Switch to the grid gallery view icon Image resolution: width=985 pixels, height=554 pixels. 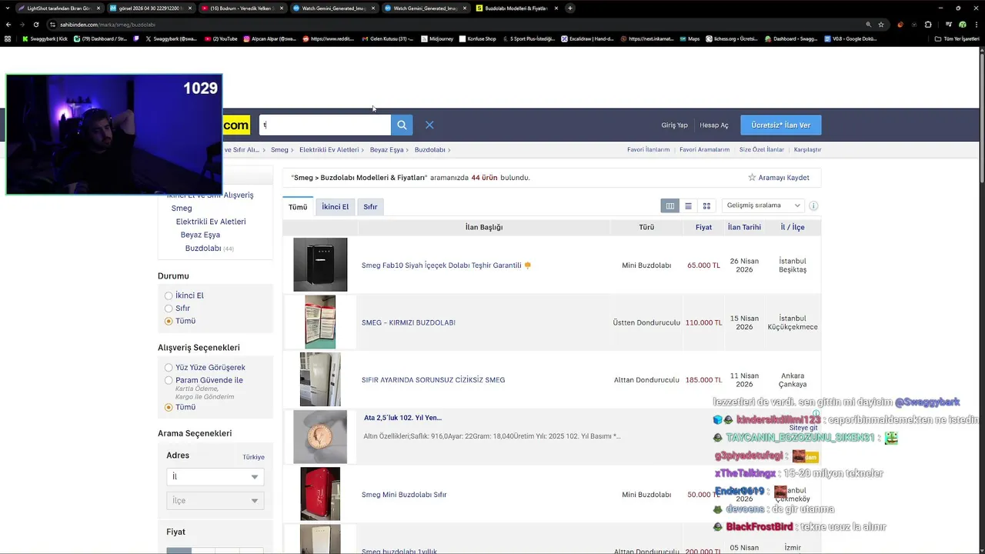[x=706, y=206]
